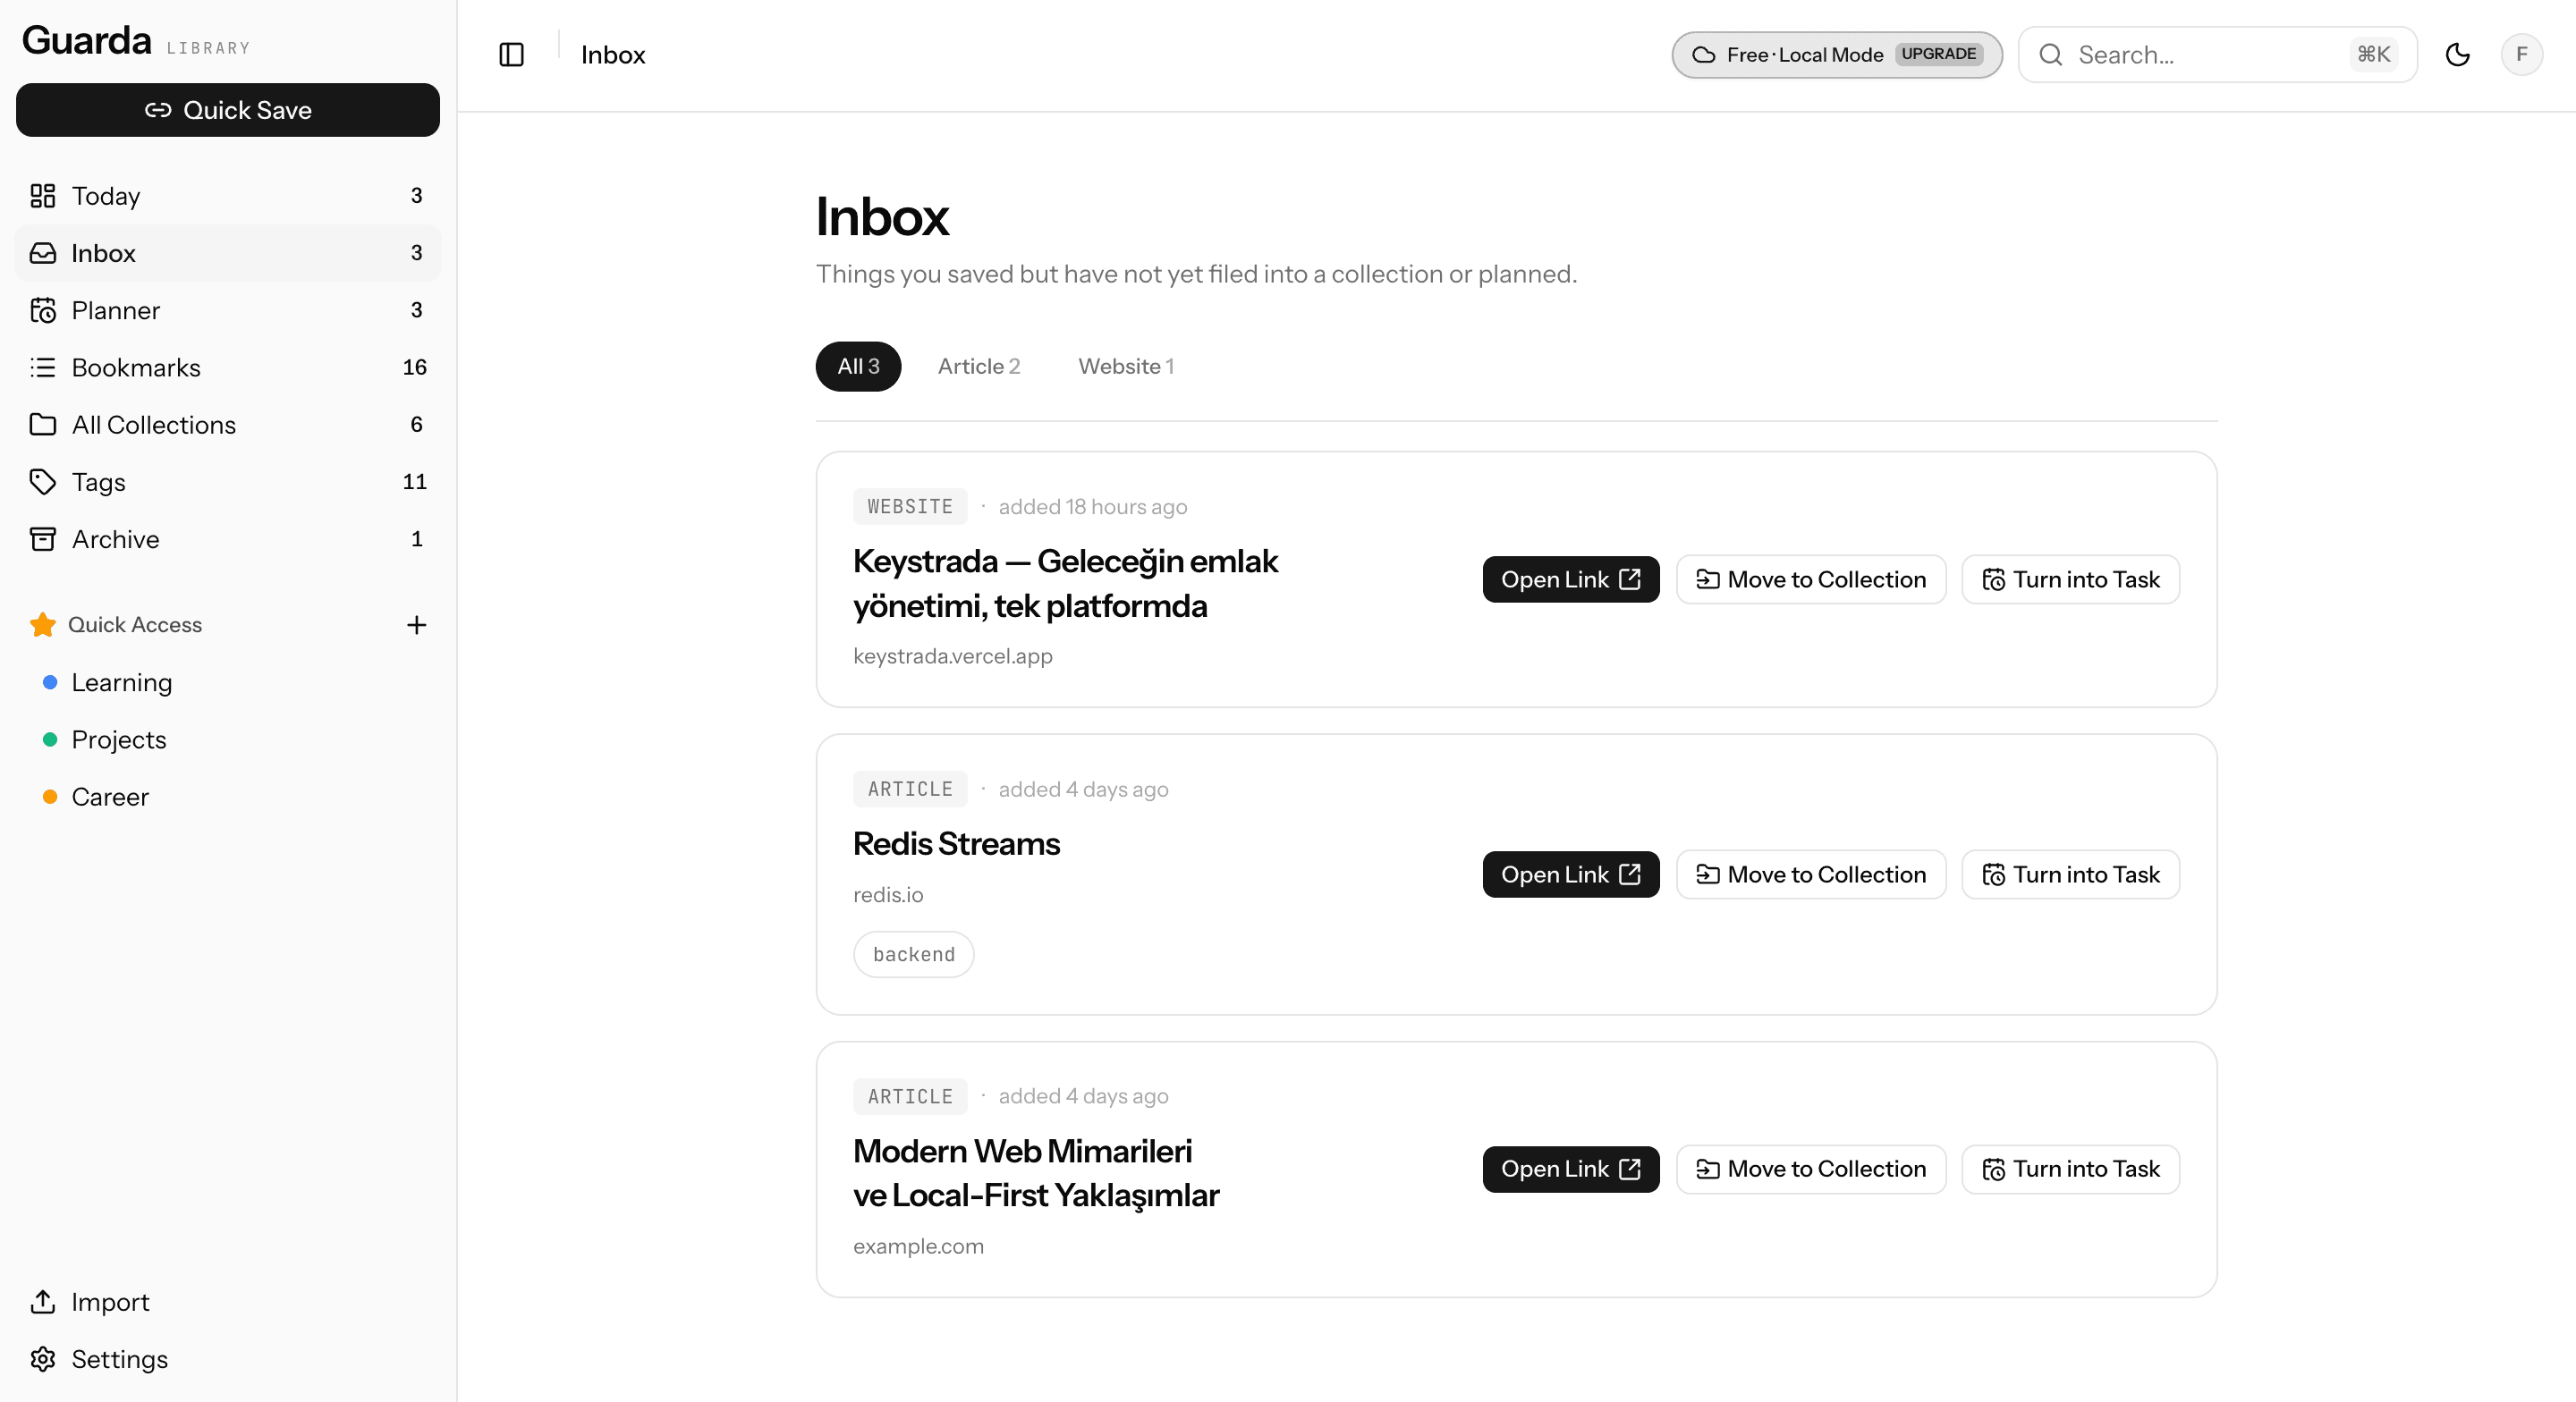Move Modern Web Mimarileri to collection
Screen dimensions: 2576x1402
click(x=1811, y=1170)
